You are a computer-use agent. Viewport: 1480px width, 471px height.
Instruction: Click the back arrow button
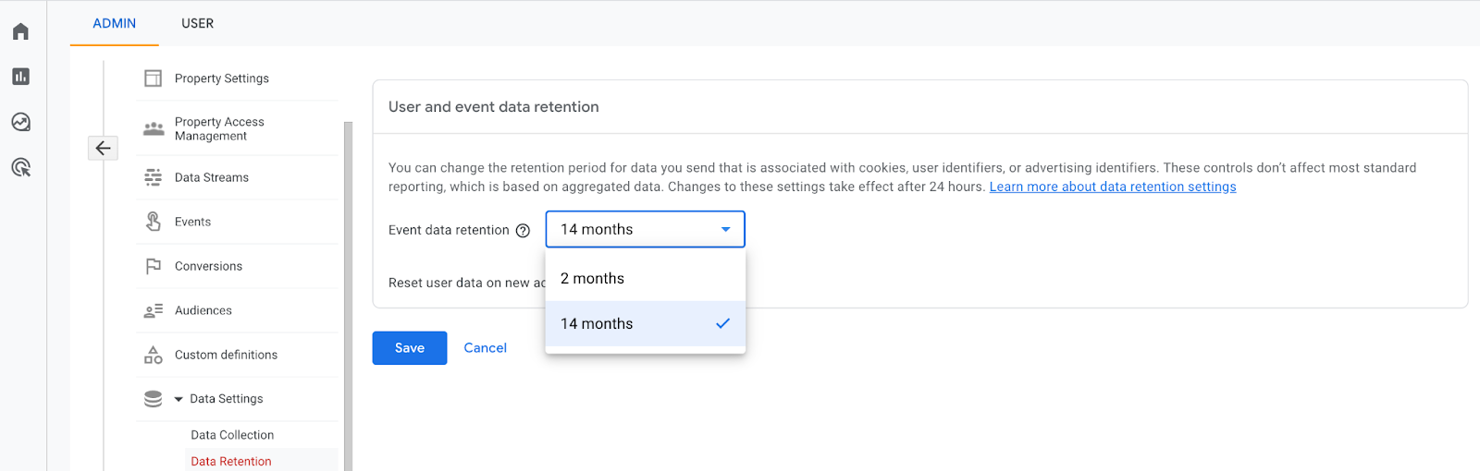coord(103,148)
